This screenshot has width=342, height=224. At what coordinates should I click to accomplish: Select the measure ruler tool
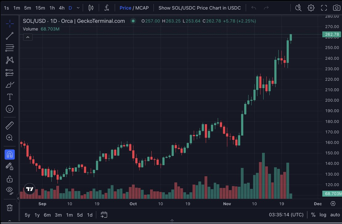(10, 125)
